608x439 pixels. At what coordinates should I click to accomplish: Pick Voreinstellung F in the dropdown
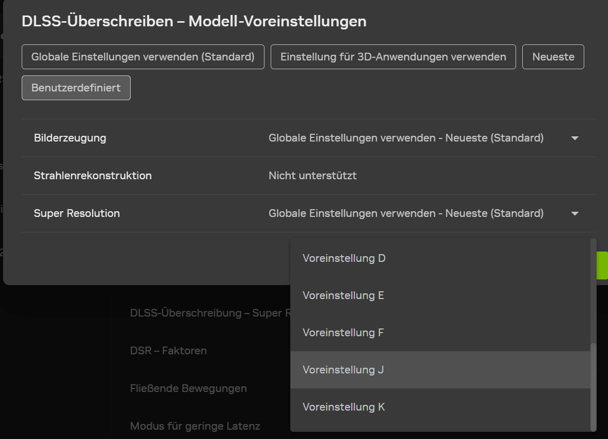[x=343, y=333]
